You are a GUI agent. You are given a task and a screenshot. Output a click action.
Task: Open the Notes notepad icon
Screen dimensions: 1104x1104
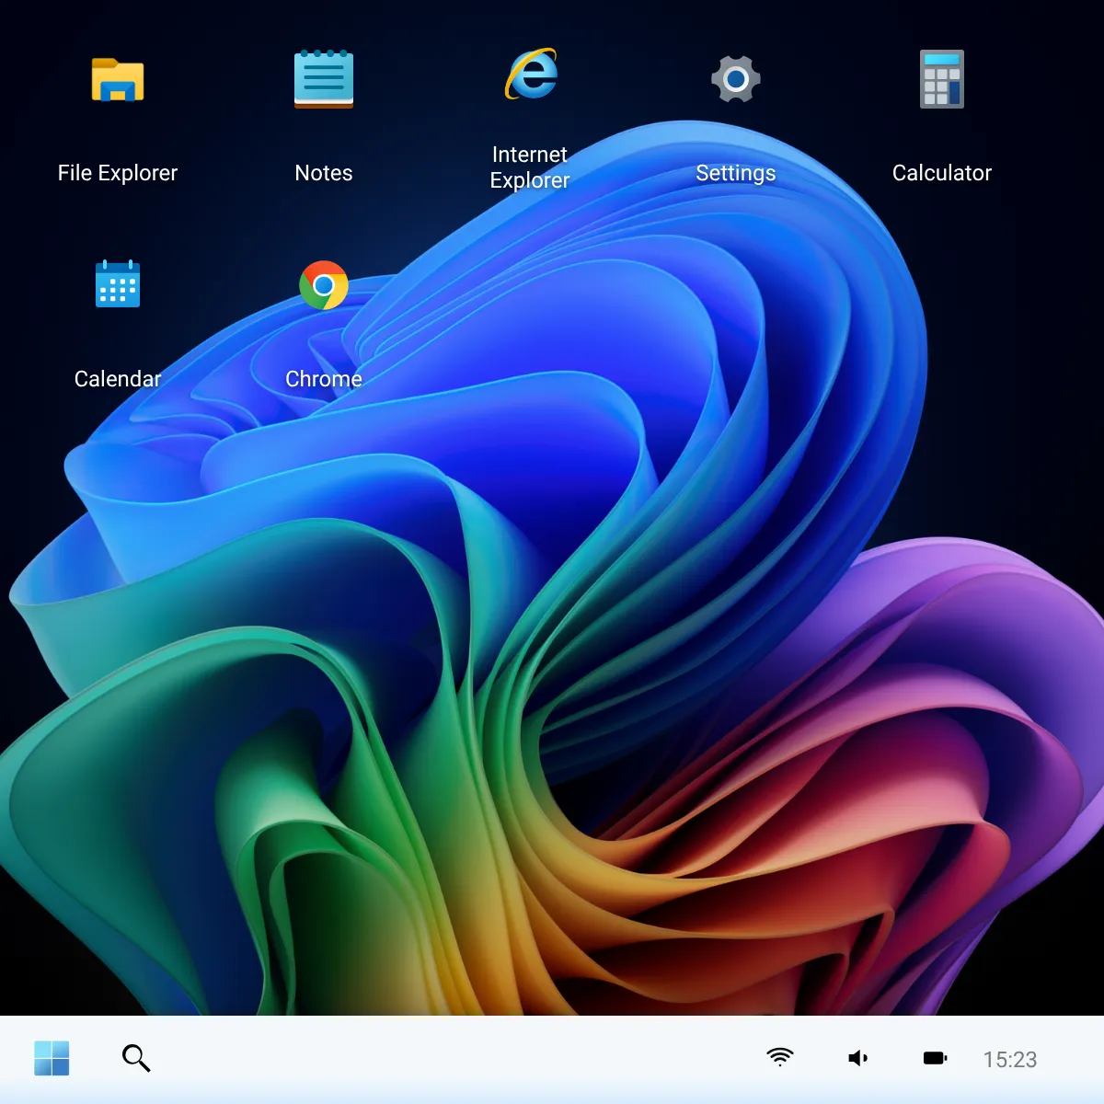click(x=324, y=80)
